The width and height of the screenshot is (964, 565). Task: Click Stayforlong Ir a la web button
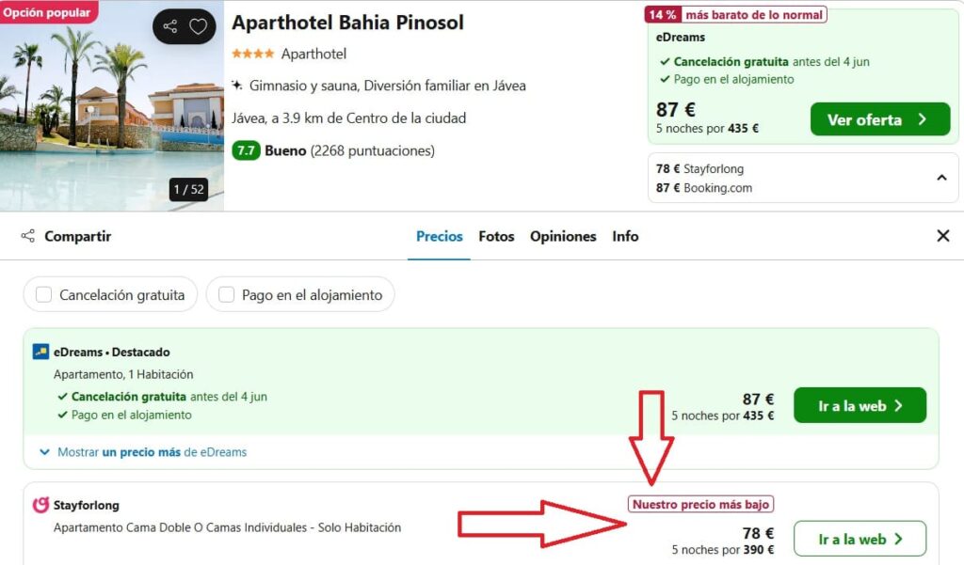tap(860, 540)
